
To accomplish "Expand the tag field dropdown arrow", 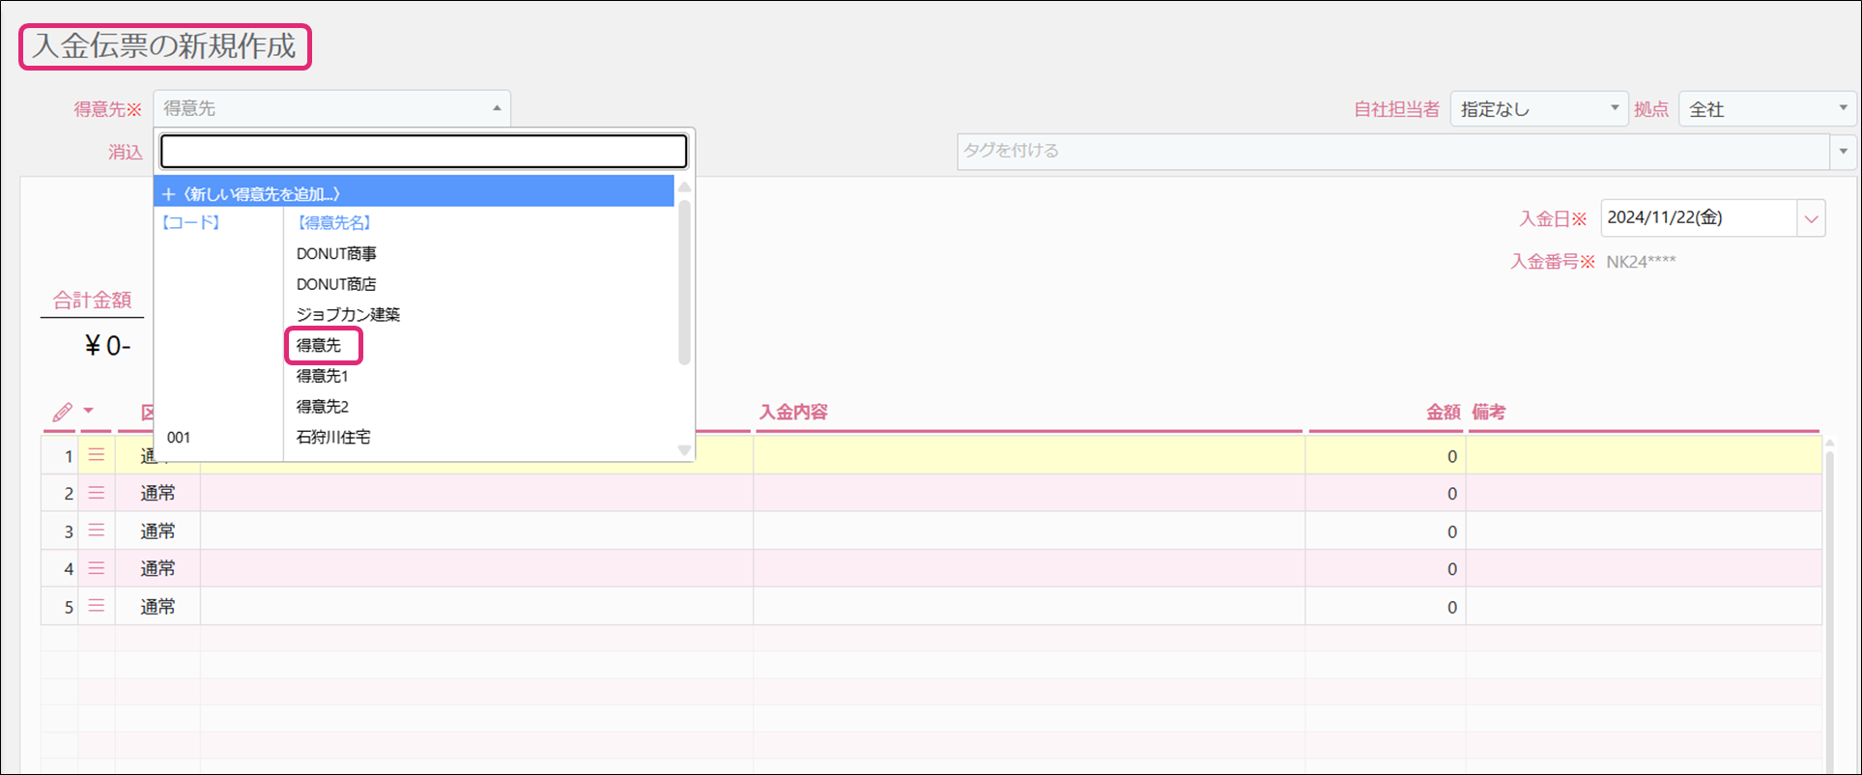I will 1843,152.
